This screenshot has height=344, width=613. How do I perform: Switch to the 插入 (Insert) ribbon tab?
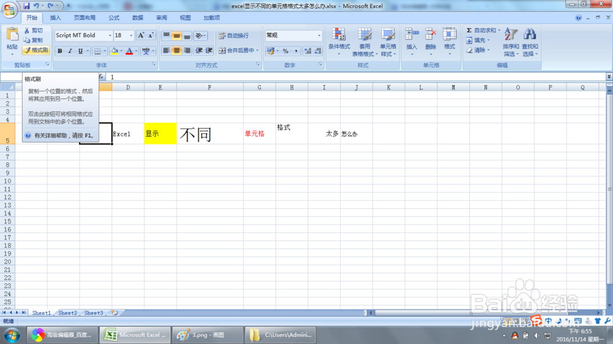click(56, 18)
